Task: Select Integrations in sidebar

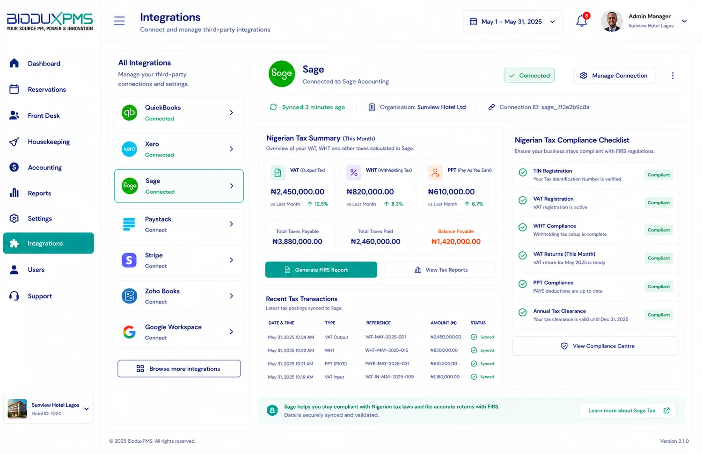Action: pyautogui.click(x=48, y=244)
